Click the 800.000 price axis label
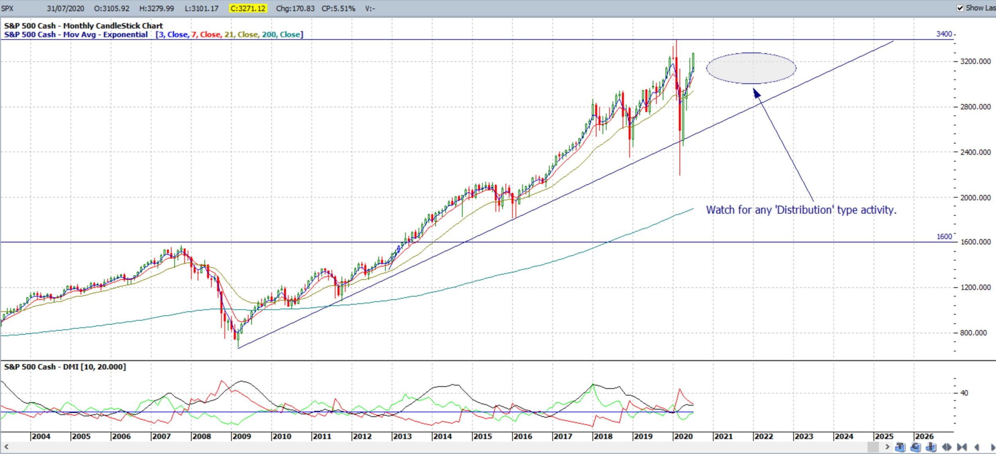The width and height of the screenshot is (996, 454). [973, 333]
